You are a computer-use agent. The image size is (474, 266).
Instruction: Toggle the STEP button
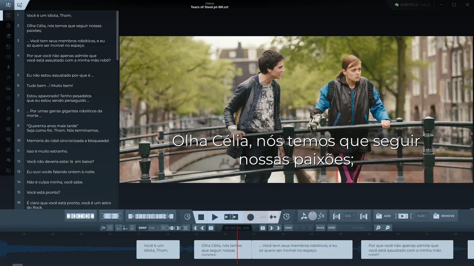tap(332, 228)
